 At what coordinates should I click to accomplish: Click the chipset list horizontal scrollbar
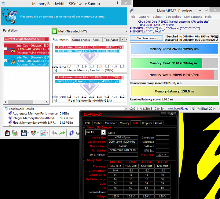[26, 102]
